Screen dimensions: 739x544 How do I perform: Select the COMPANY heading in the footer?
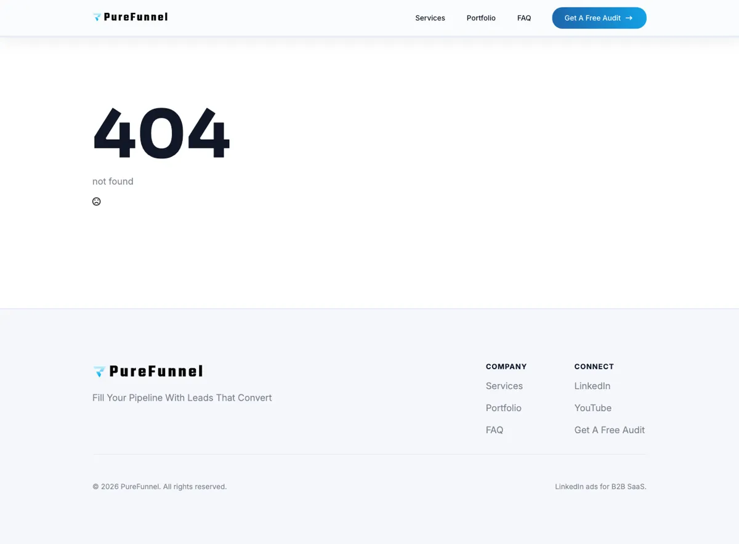tap(506, 366)
